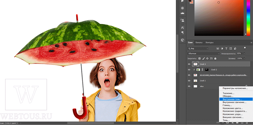This screenshot has height=125, width=253.
Task: Click the lock all padlock icon
Action: pyautogui.click(x=215, y=58)
